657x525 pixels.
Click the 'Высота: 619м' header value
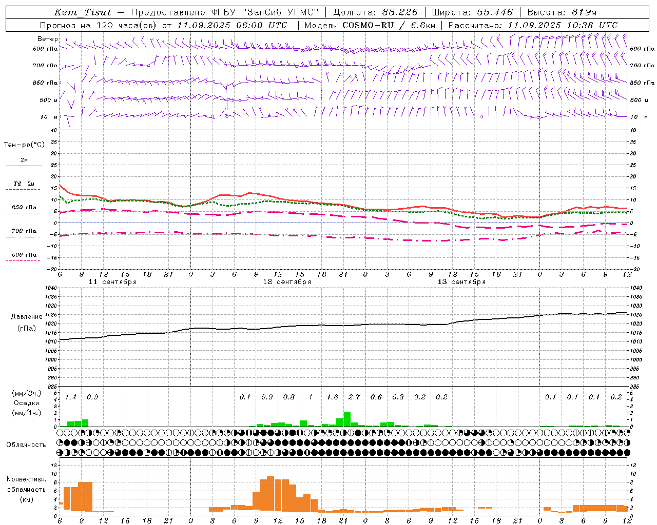562,12
